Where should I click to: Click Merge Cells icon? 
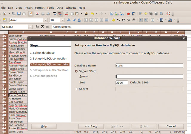107,20
